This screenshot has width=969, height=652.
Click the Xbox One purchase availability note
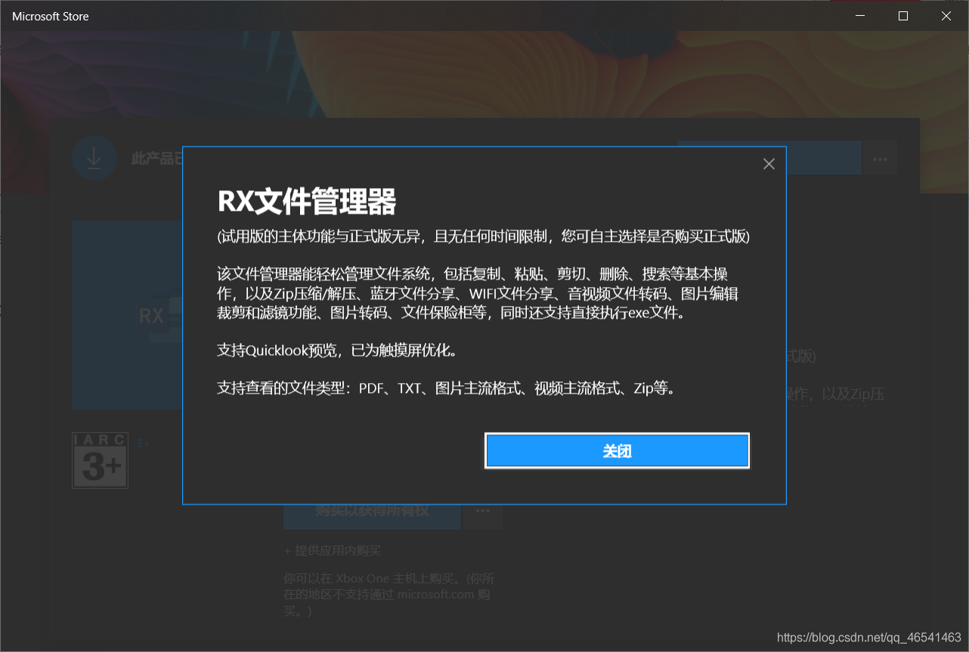(388, 594)
